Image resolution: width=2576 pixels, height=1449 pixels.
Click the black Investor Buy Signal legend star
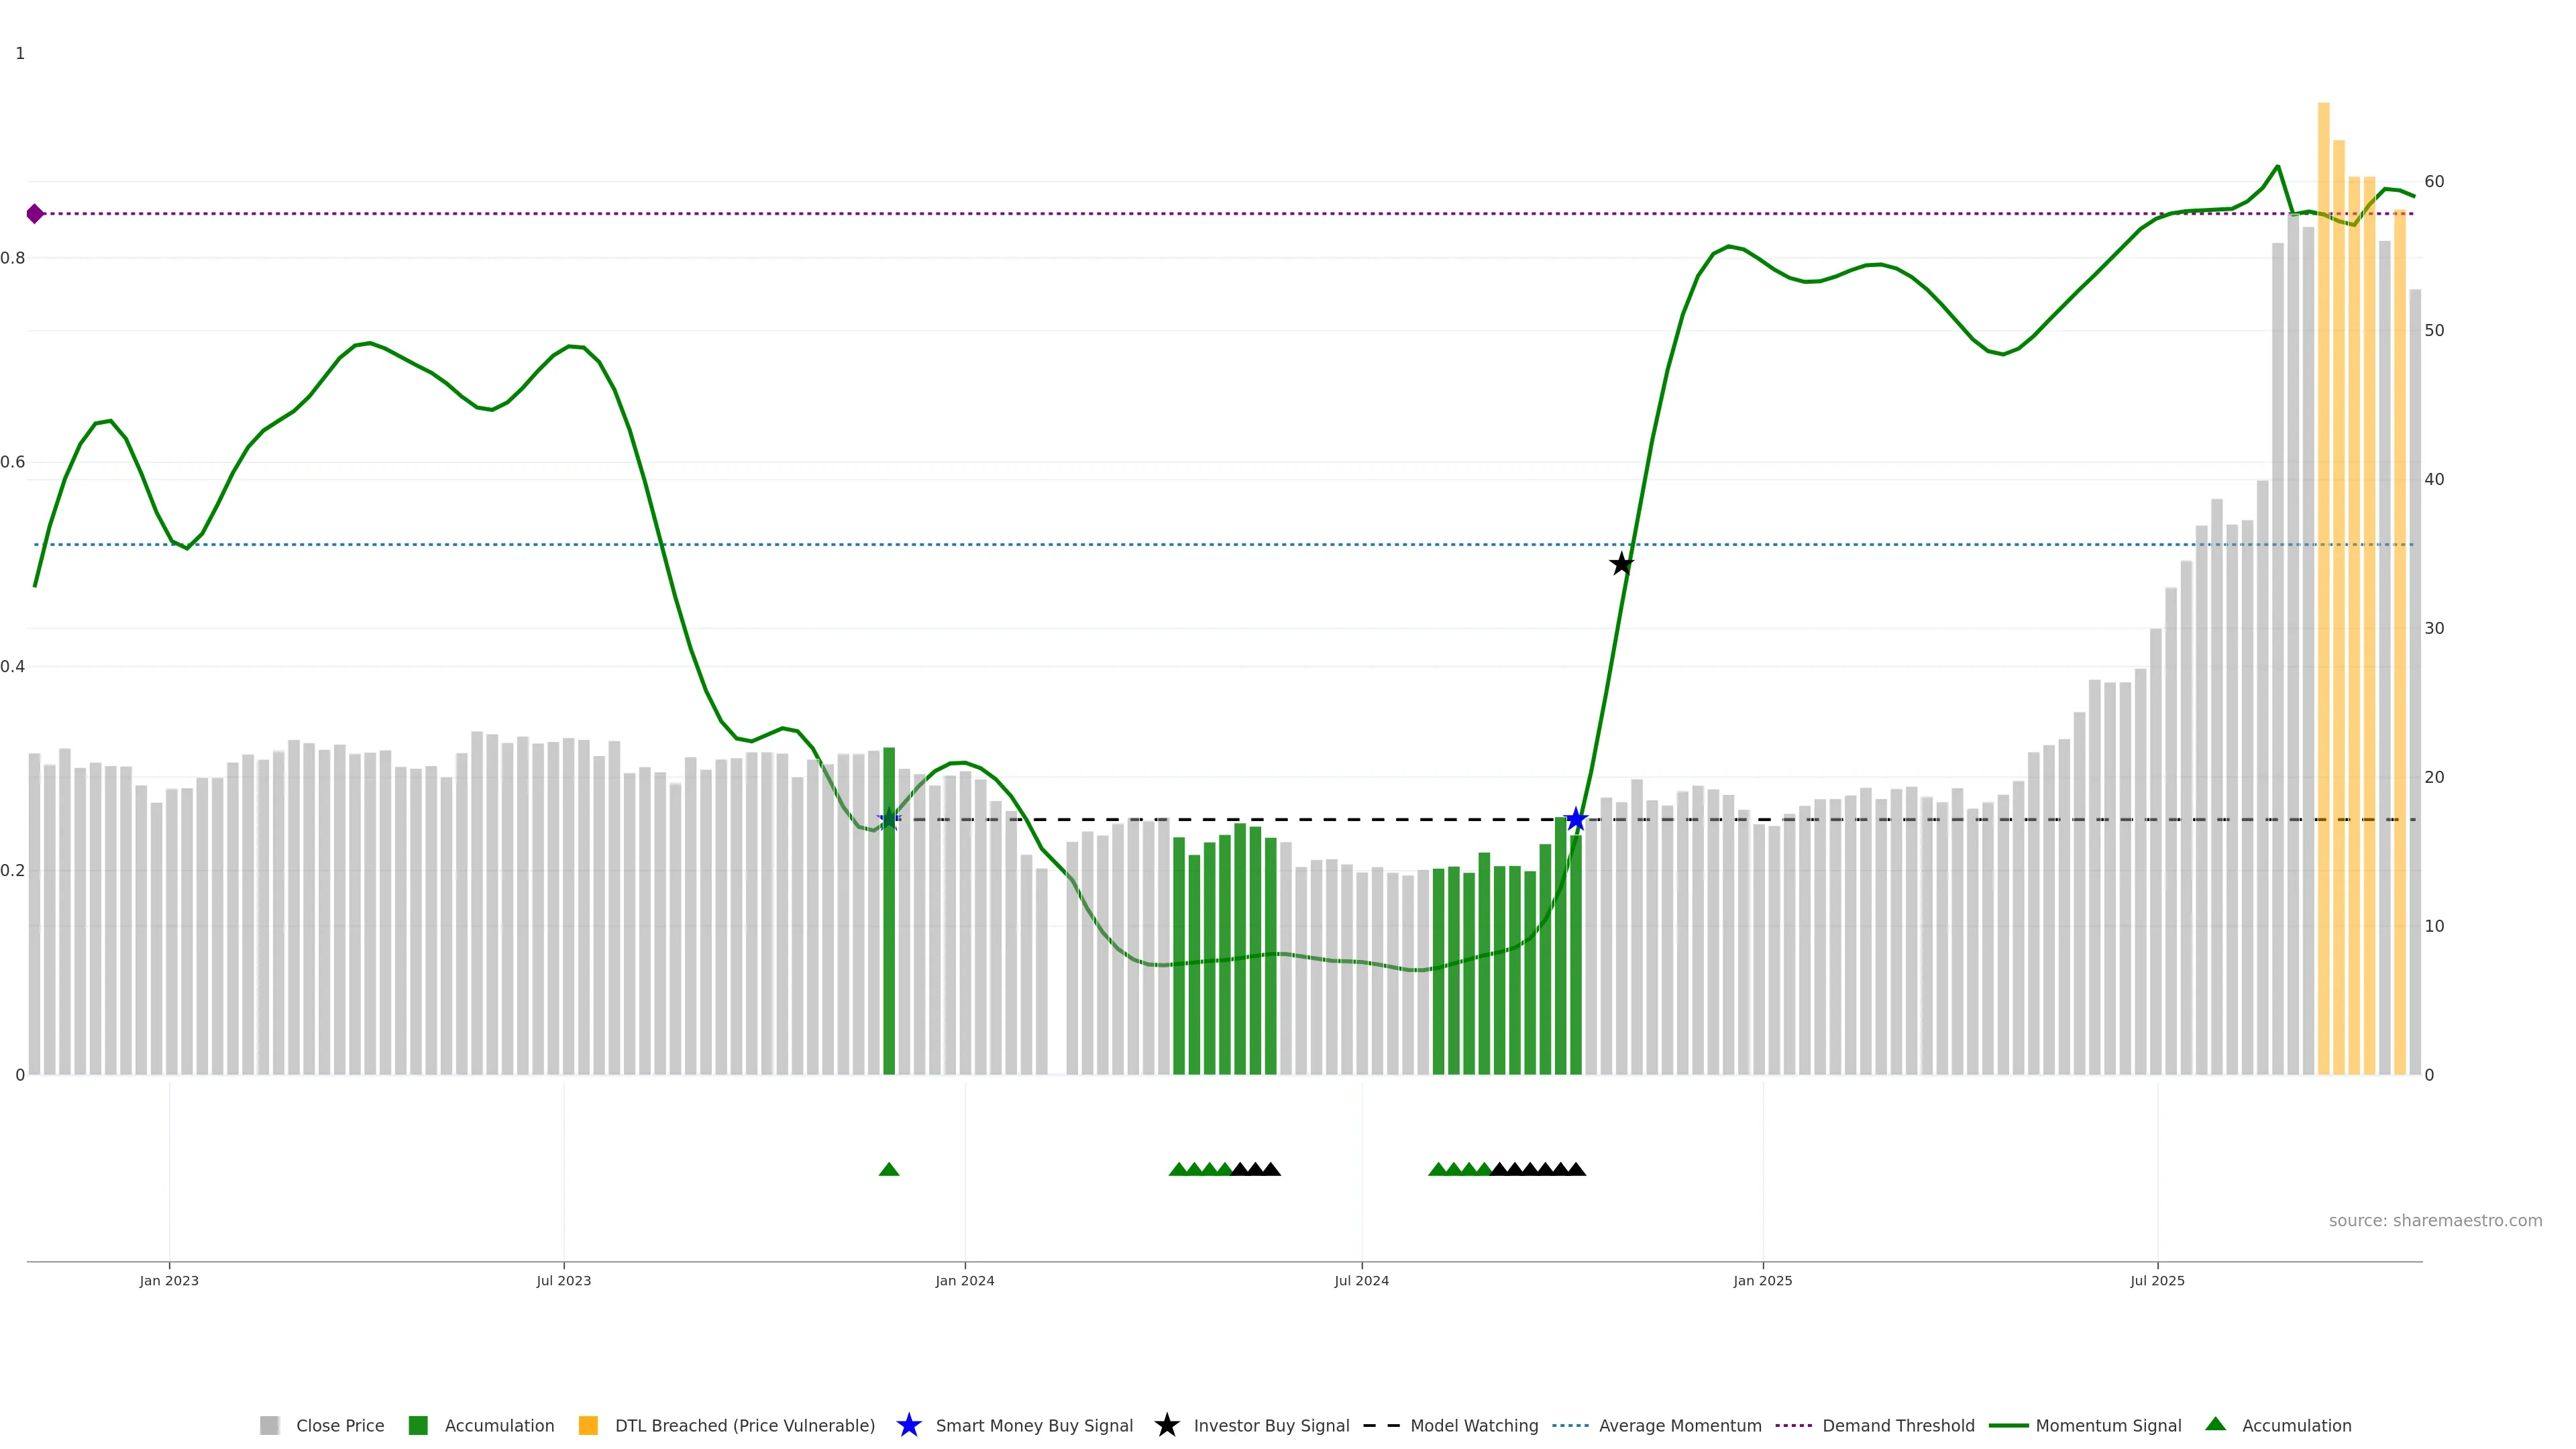[x=1166, y=1425]
